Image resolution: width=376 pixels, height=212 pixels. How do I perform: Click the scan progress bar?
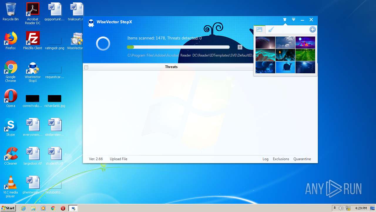178,47
